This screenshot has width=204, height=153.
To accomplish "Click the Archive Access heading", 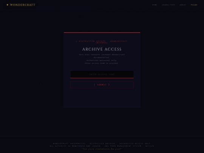I will (x=102, y=49).
